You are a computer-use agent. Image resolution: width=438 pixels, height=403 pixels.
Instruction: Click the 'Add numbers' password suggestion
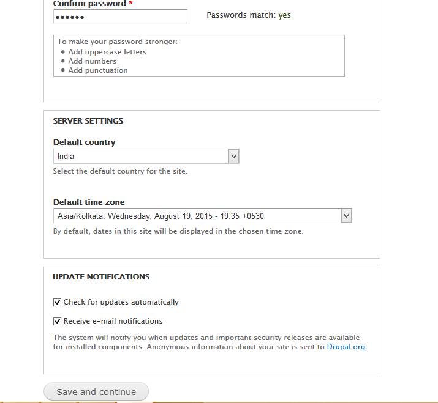pos(92,61)
